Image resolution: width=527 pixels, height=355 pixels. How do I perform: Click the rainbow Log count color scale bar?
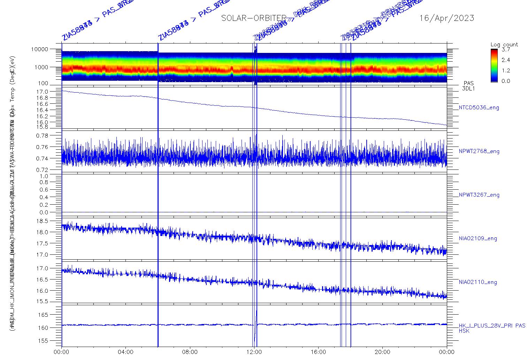[494, 65]
